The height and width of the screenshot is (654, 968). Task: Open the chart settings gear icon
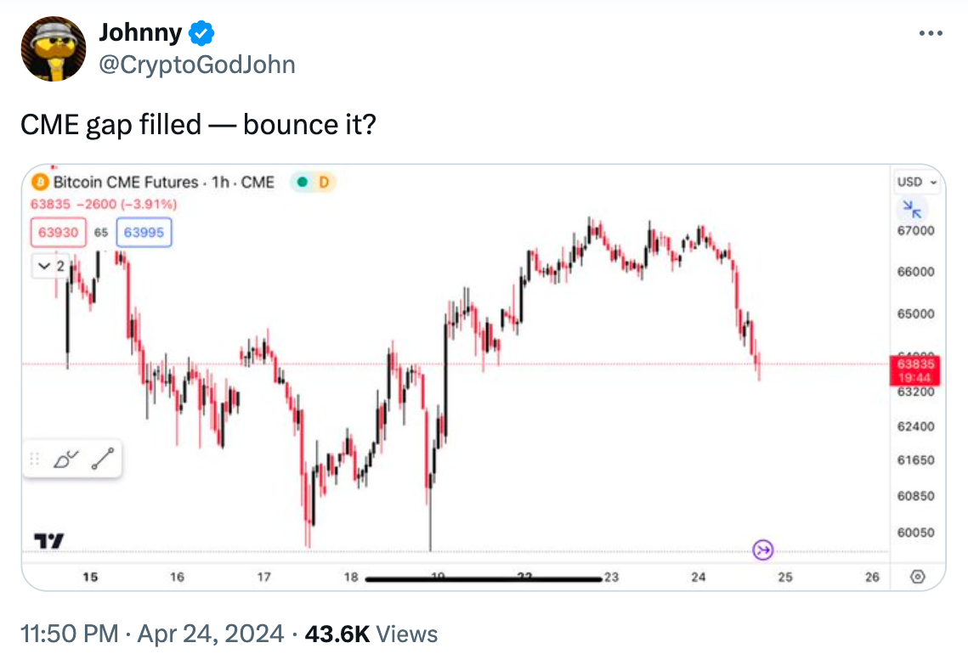(x=918, y=576)
